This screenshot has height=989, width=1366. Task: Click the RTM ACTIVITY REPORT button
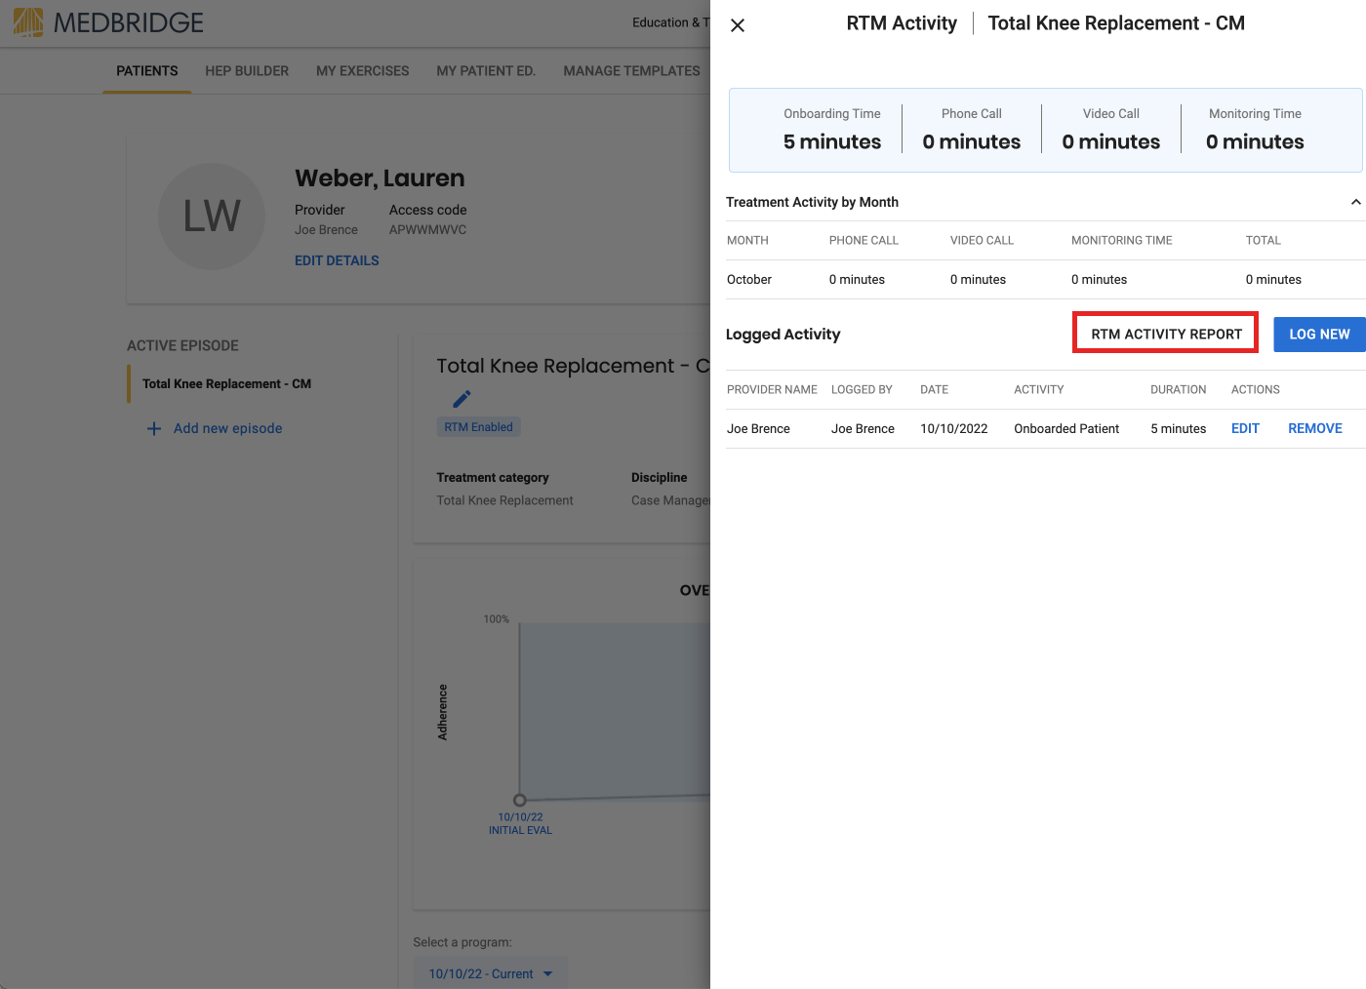pyautogui.click(x=1166, y=334)
